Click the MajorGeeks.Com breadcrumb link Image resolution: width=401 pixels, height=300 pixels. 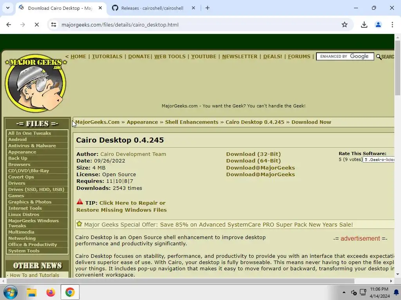[97, 122]
